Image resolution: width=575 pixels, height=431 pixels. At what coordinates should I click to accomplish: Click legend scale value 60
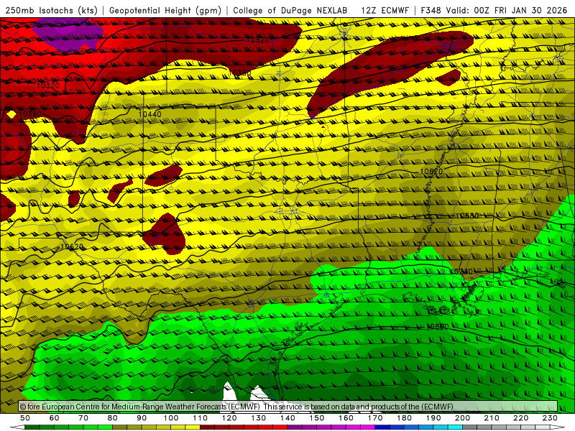pyautogui.click(x=55, y=418)
